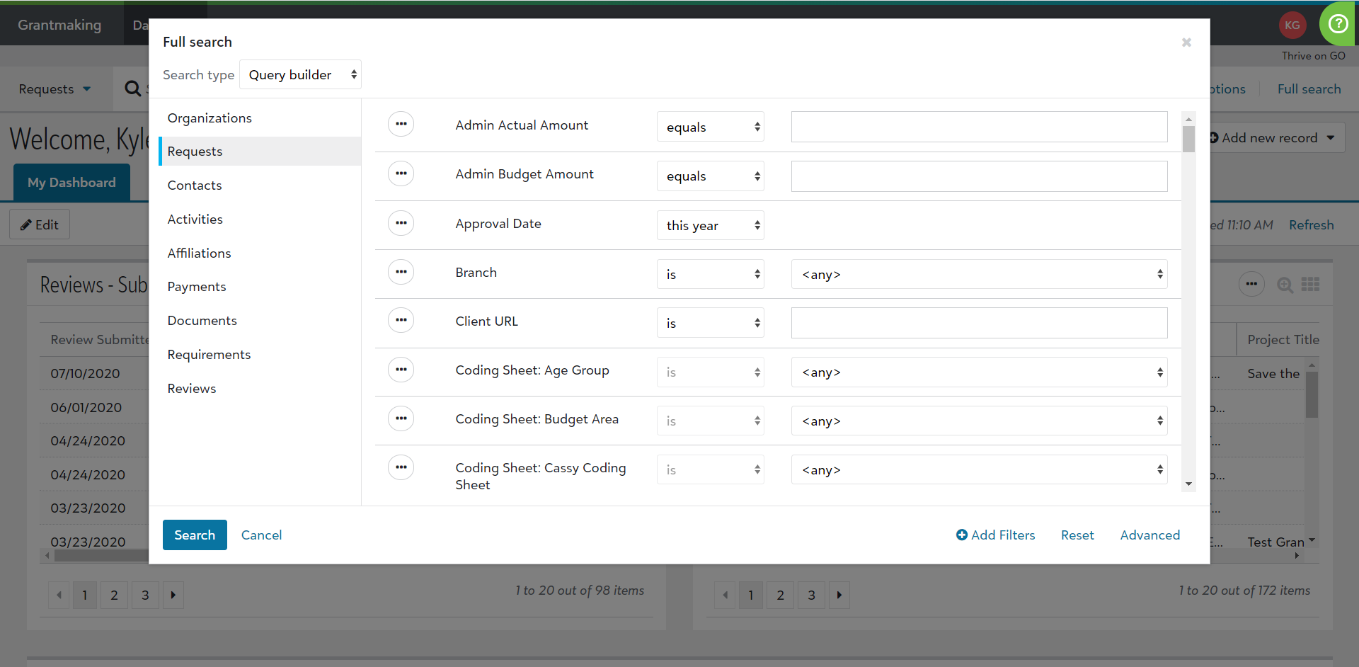Screen dimensions: 1359x667
Task: Change operator for Admin Actual Amount
Action: (710, 127)
